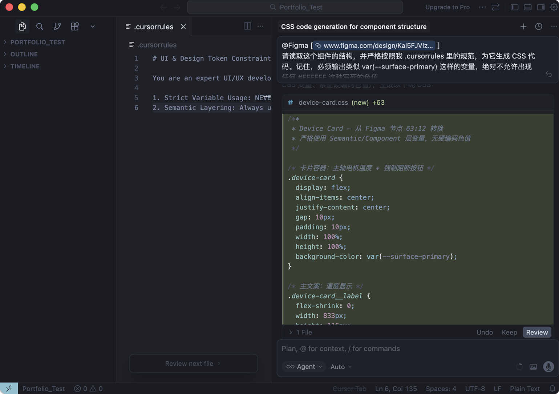Toggle the secondary sidebar visibility
The width and height of the screenshot is (559, 394).
(x=540, y=7)
